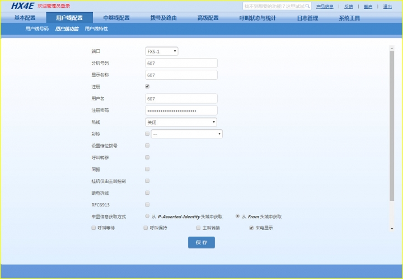The width and height of the screenshot is (403, 279).
Task: Enable 设置缩位拨号 checkbox
Action: pos(147,145)
